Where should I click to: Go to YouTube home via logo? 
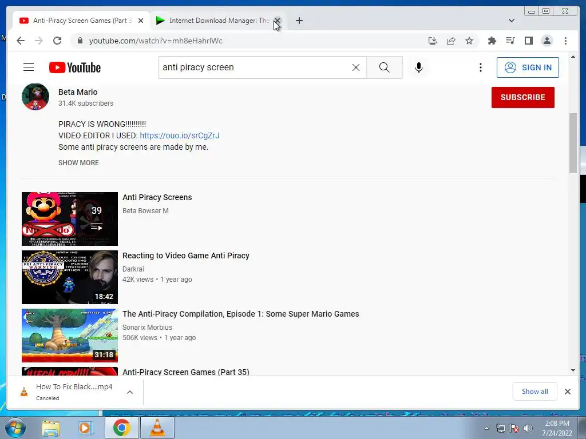click(75, 67)
